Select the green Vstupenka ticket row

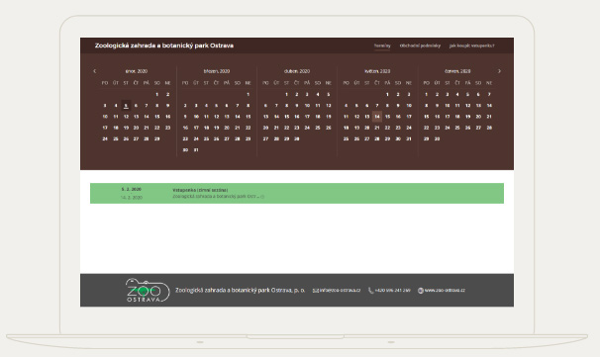[297, 193]
